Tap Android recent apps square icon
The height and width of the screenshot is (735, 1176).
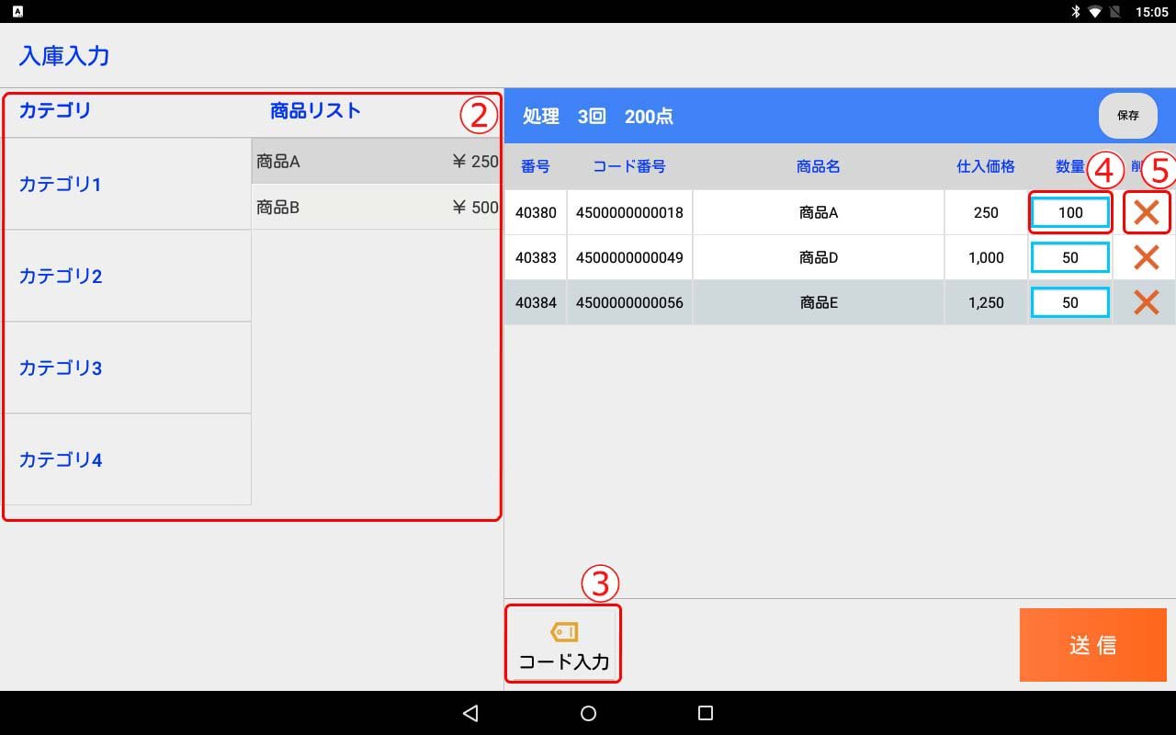[706, 713]
